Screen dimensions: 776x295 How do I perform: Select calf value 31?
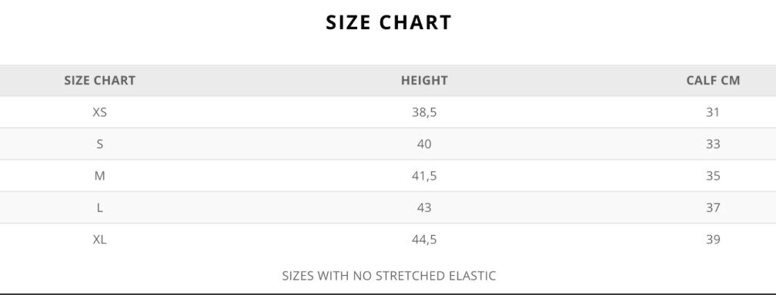click(713, 112)
